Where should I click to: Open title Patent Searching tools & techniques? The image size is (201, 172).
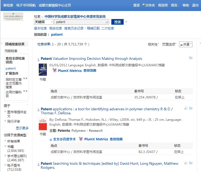(x=109, y=166)
